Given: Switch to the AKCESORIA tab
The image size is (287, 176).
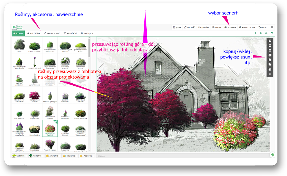Looking at the screenshot, I should pos(33,33).
